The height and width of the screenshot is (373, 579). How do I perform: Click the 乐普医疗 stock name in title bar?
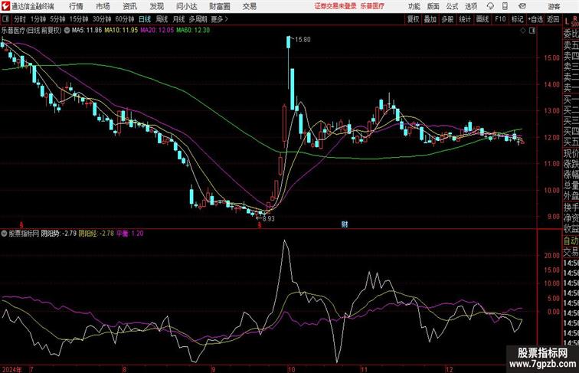pyautogui.click(x=372, y=6)
